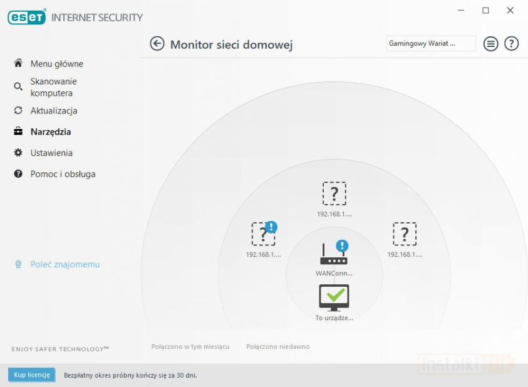Select the 'To urządzenie' computer icon
Image resolution: width=528 pixels, height=387 pixels.
(x=334, y=298)
